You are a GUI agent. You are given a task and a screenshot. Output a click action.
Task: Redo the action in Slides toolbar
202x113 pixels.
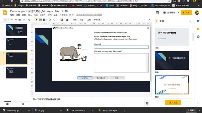[16, 20]
